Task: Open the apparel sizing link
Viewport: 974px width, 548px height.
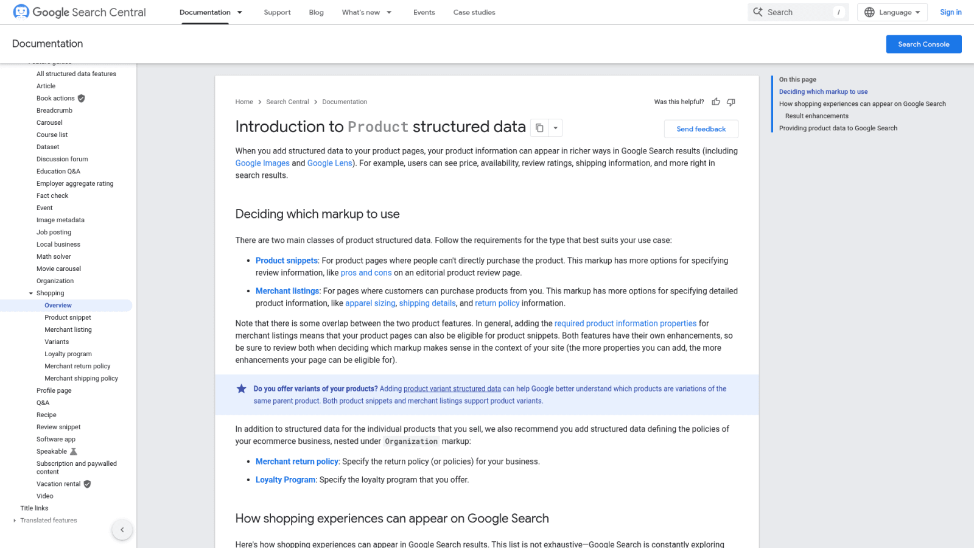Action: point(370,303)
